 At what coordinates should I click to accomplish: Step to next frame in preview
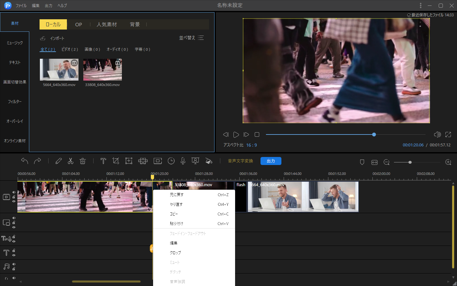tap(246, 134)
